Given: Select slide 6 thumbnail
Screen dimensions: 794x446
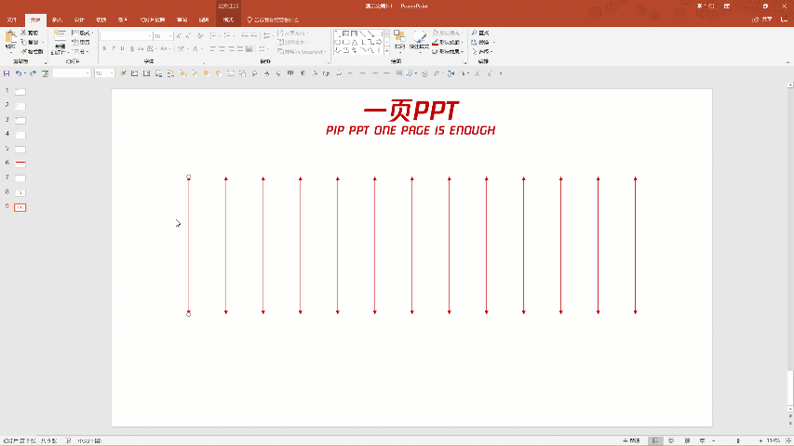Looking at the screenshot, I should pos(20,163).
